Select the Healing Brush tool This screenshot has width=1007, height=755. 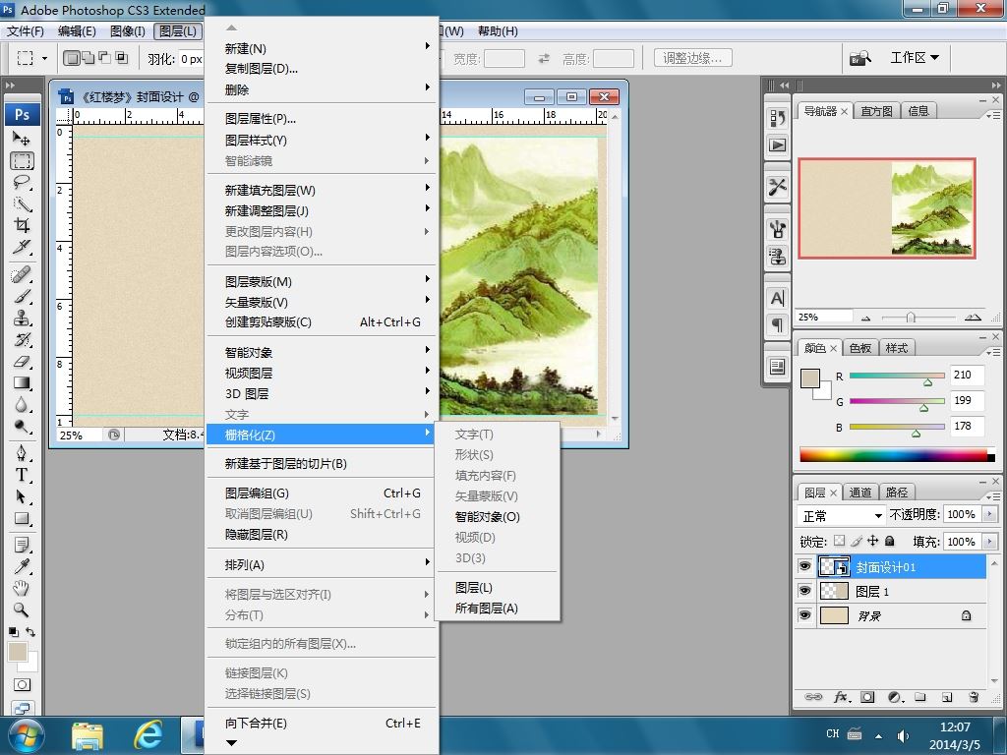22,275
